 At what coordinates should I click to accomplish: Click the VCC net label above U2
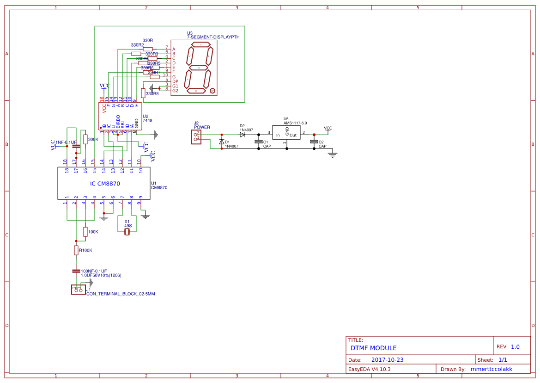click(x=104, y=86)
